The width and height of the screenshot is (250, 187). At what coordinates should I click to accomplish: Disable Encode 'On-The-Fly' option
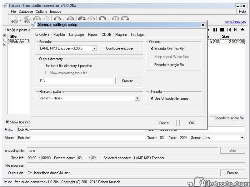pos(152,49)
